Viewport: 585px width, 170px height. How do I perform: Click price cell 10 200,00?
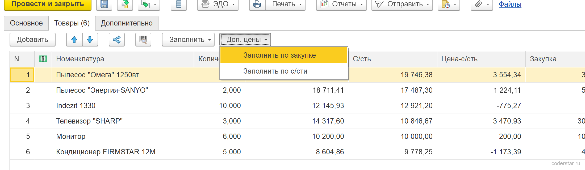(x=328, y=137)
